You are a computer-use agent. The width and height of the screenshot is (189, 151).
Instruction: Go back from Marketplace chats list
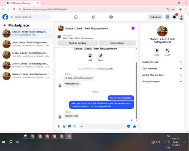tap(5, 25)
